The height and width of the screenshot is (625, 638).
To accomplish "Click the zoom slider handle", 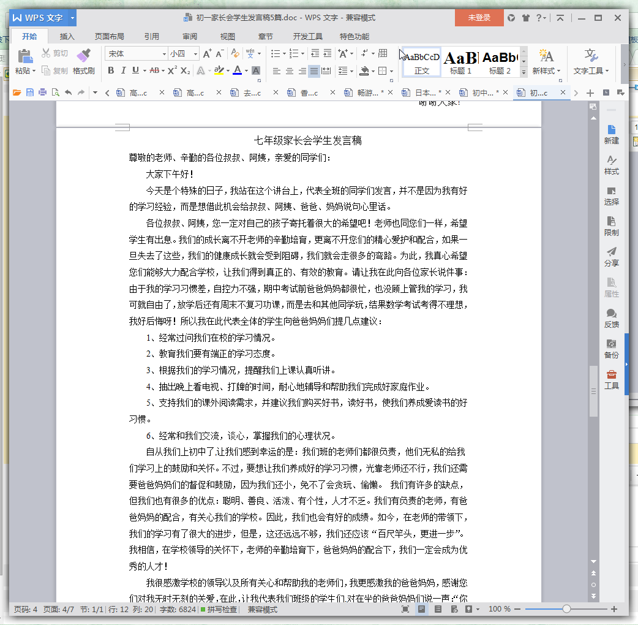I will click(566, 609).
